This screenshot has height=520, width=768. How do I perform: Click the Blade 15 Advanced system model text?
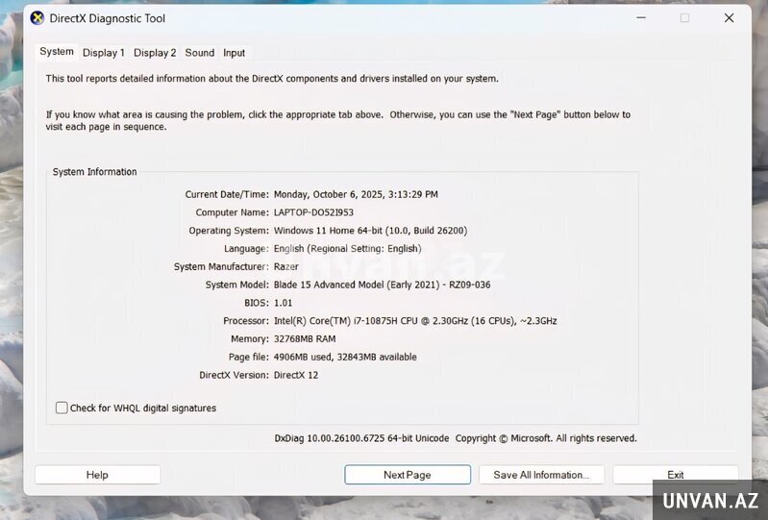[382, 285]
